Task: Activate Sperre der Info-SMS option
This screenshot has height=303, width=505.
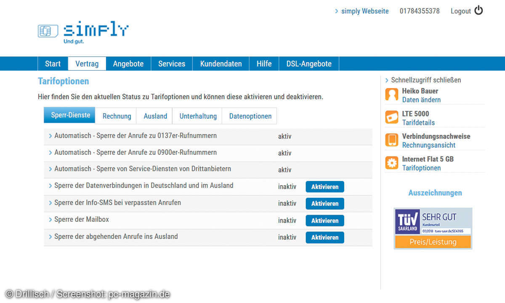Action: [324, 204]
